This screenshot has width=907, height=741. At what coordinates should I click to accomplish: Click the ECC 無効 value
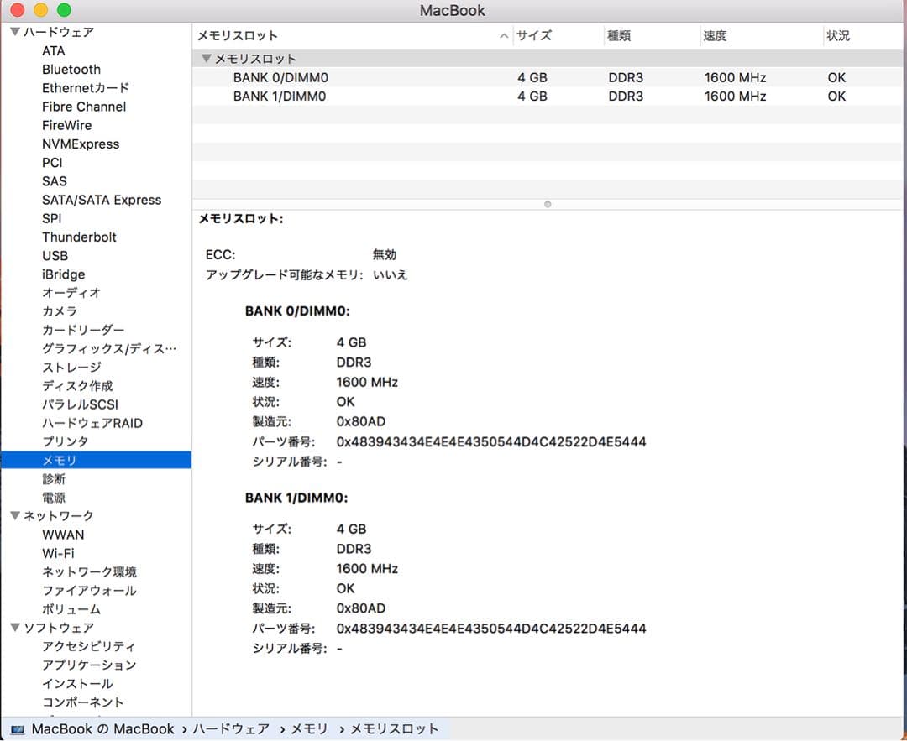[x=385, y=254]
